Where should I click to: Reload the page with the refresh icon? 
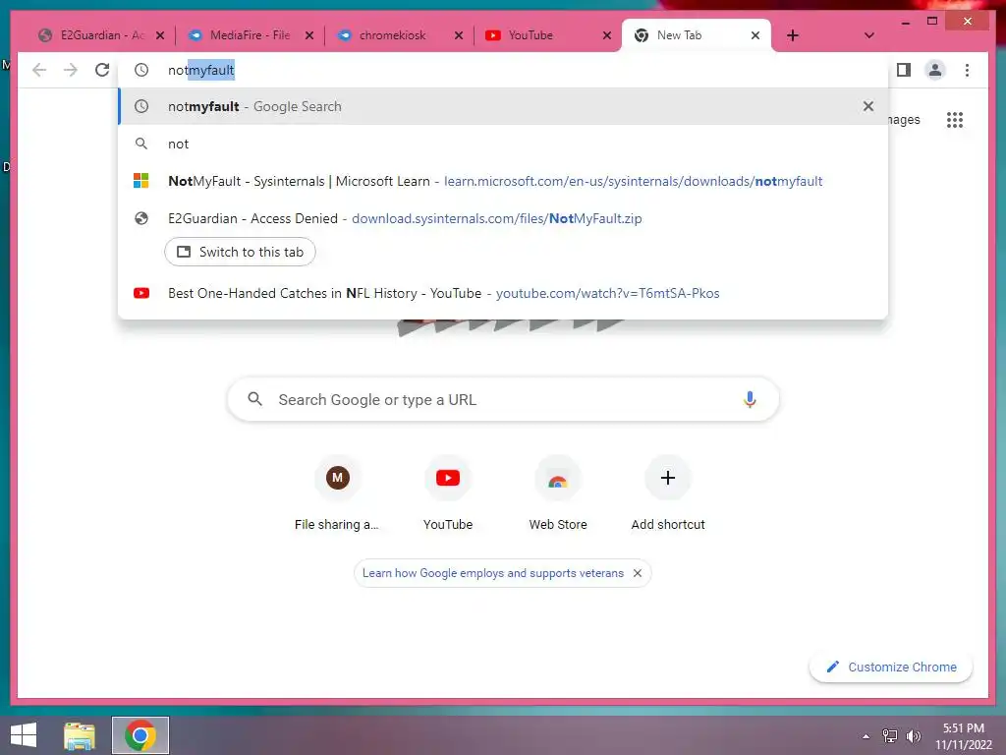click(102, 70)
